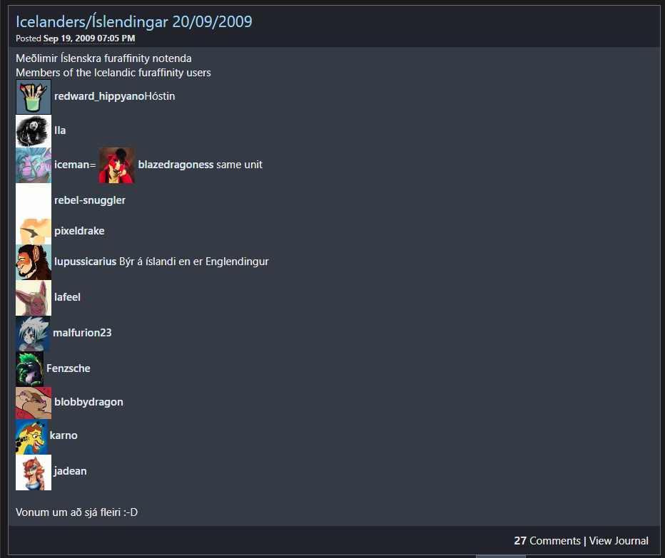Open malfurion23's white-haired avatar

(x=33, y=334)
